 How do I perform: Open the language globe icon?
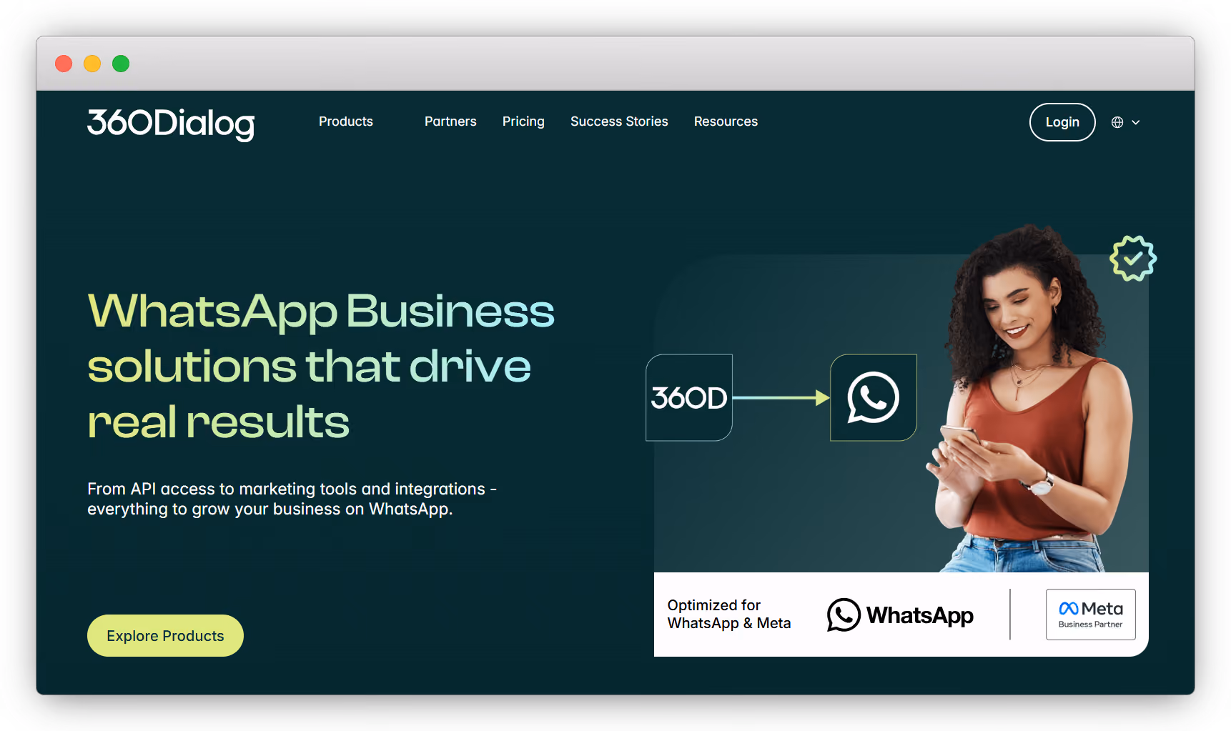click(1117, 122)
